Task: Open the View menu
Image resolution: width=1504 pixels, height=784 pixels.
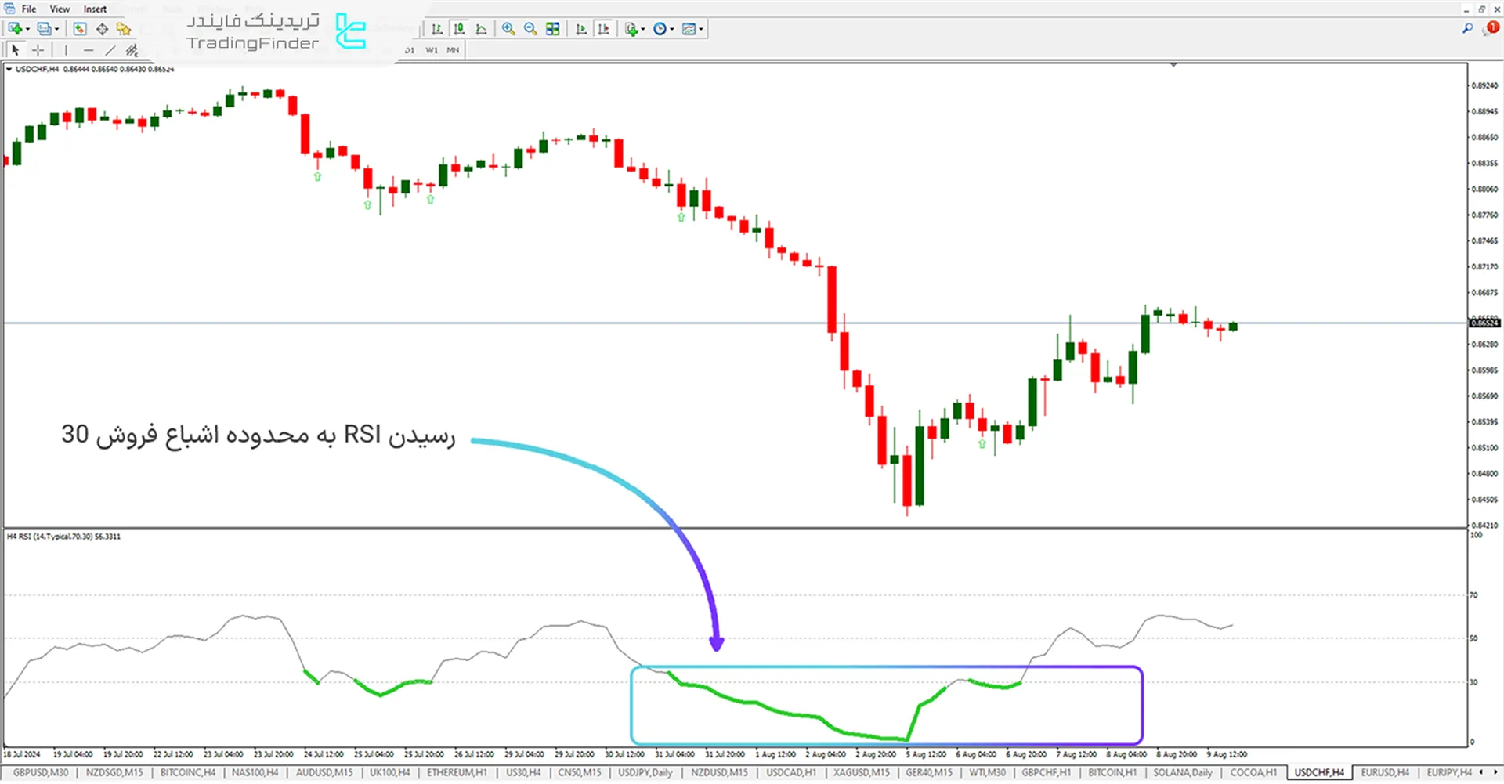Action: [60, 9]
